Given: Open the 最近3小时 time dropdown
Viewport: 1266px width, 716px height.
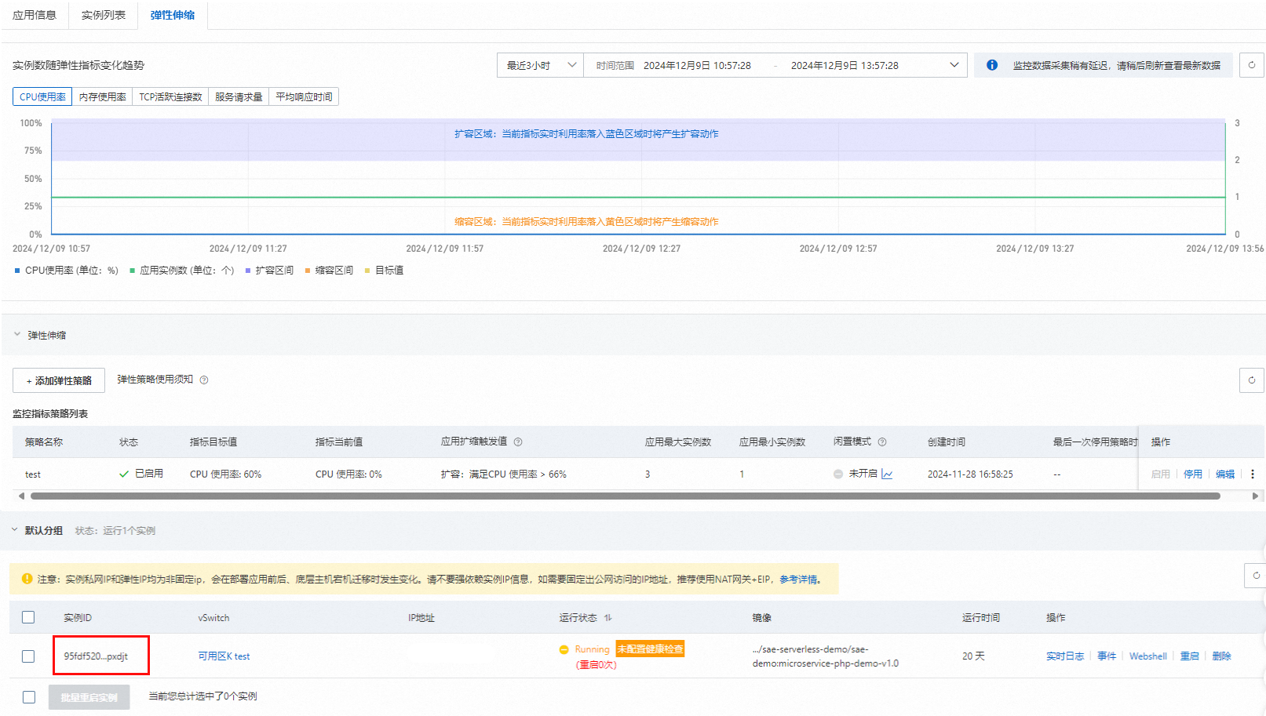Looking at the screenshot, I should pos(540,65).
